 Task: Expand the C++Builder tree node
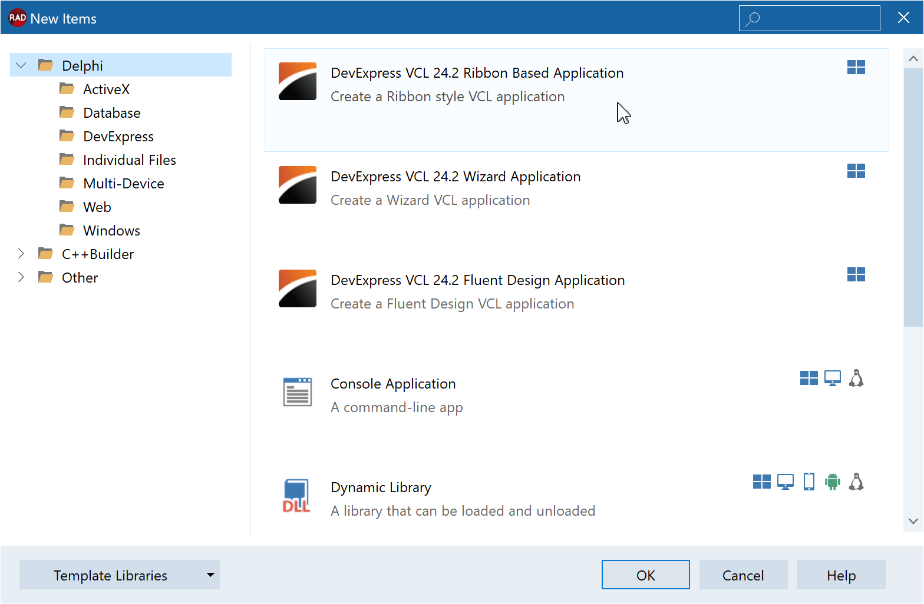coord(21,254)
